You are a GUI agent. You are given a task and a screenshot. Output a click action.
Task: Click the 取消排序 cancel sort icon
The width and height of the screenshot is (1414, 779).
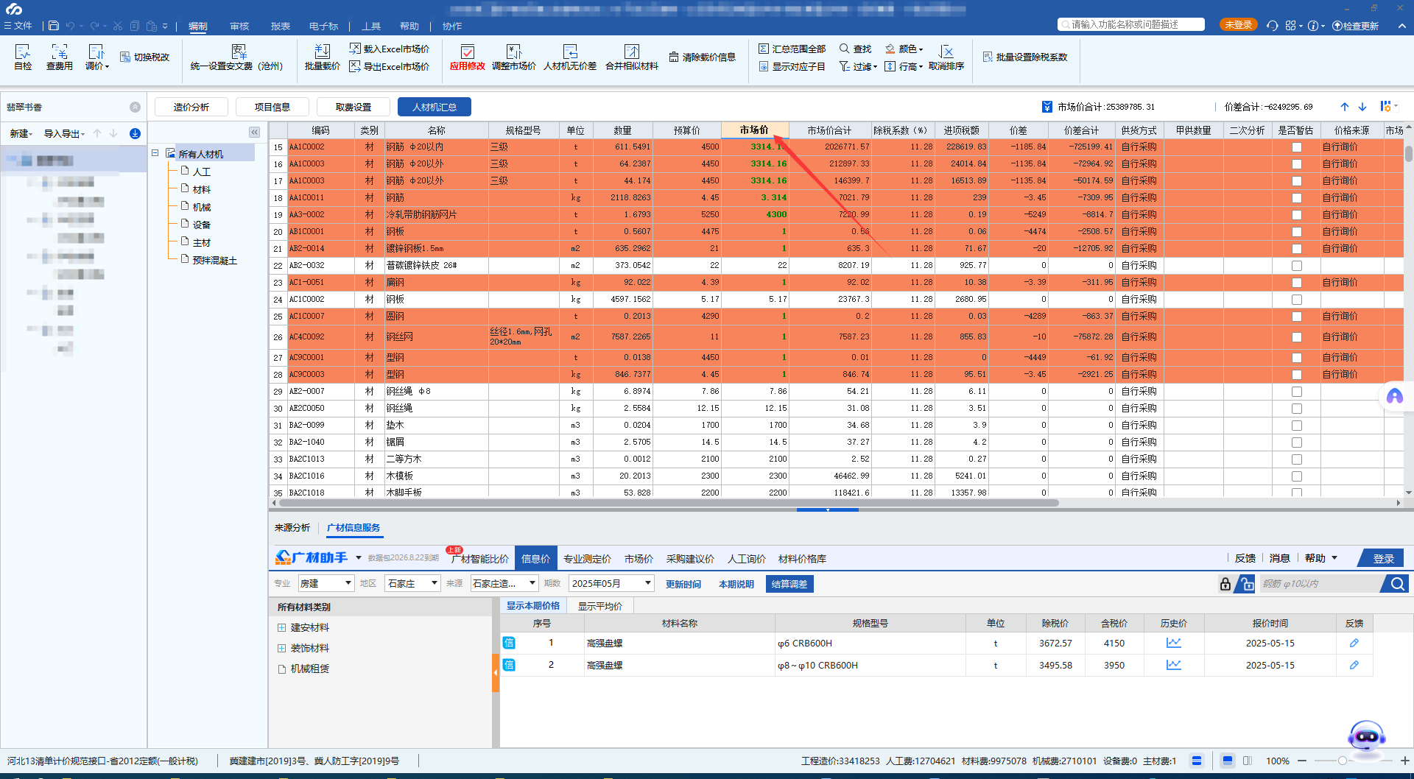(x=946, y=57)
